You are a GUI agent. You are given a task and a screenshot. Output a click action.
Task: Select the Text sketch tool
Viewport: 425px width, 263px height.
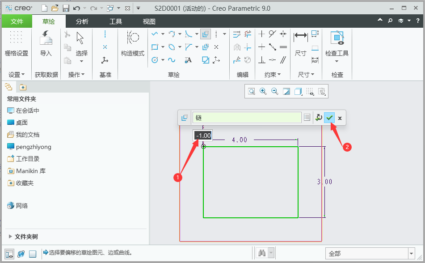click(x=189, y=60)
